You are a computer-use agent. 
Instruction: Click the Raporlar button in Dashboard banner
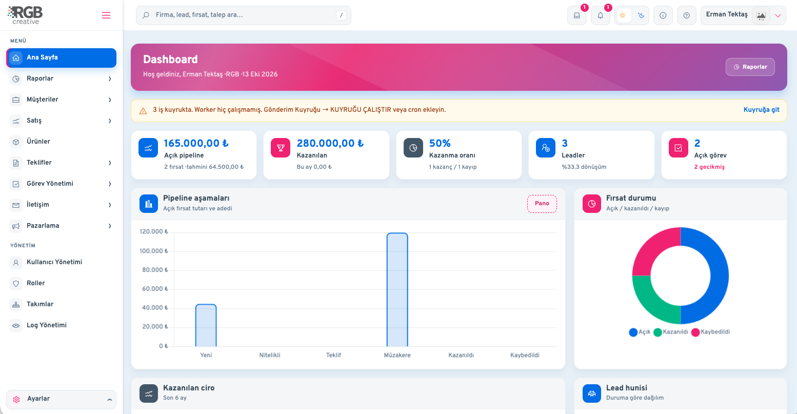750,67
